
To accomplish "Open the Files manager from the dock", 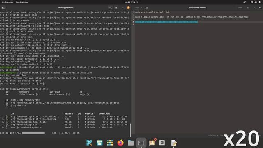I will coord(131,143).
